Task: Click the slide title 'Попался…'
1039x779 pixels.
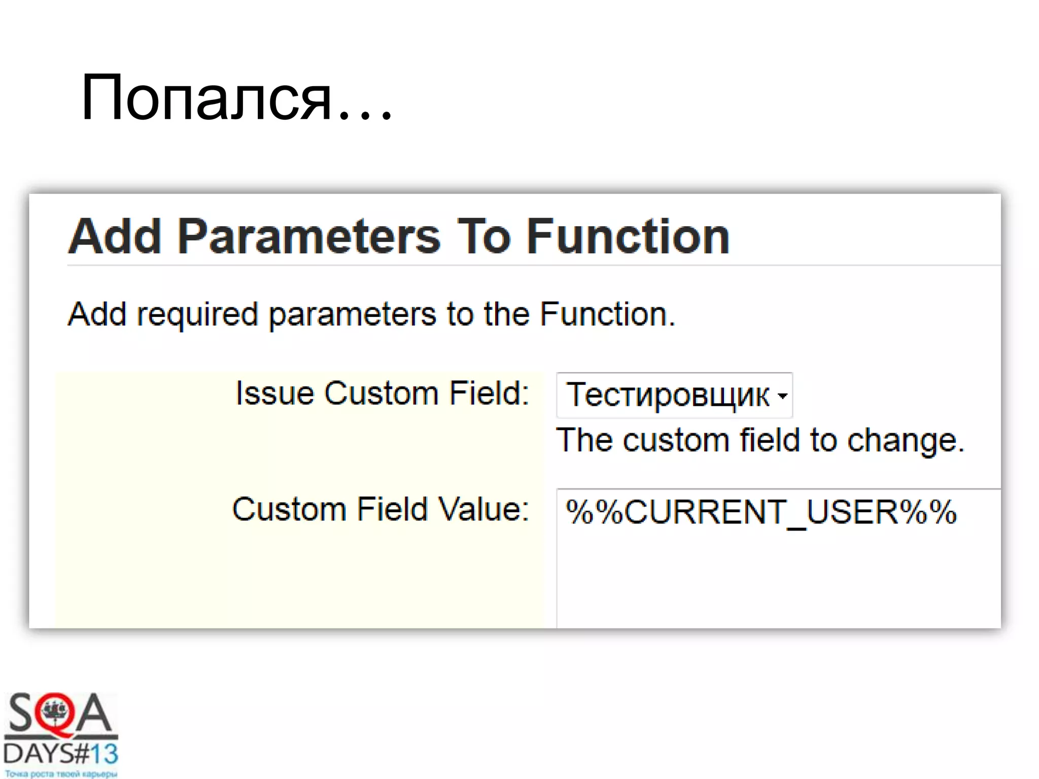Action: pos(236,97)
